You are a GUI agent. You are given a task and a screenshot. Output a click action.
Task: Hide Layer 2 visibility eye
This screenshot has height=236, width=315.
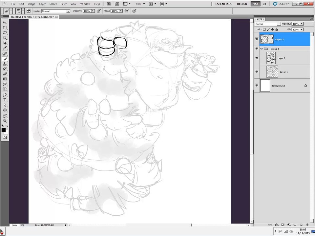[x=257, y=58]
